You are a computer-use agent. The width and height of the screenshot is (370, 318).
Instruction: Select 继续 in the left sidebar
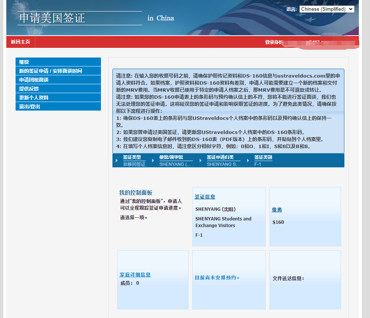[x=58, y=62]
